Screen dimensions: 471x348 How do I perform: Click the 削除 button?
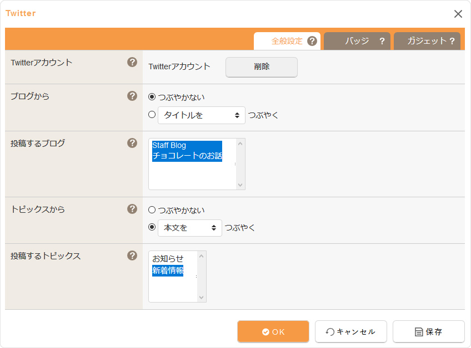click(x=262, y=67)
